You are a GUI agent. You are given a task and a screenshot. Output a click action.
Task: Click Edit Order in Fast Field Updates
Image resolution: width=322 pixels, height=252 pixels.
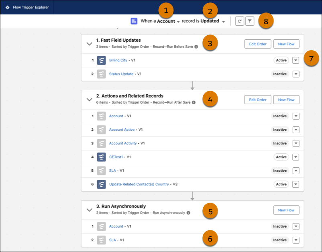[258, 44]
